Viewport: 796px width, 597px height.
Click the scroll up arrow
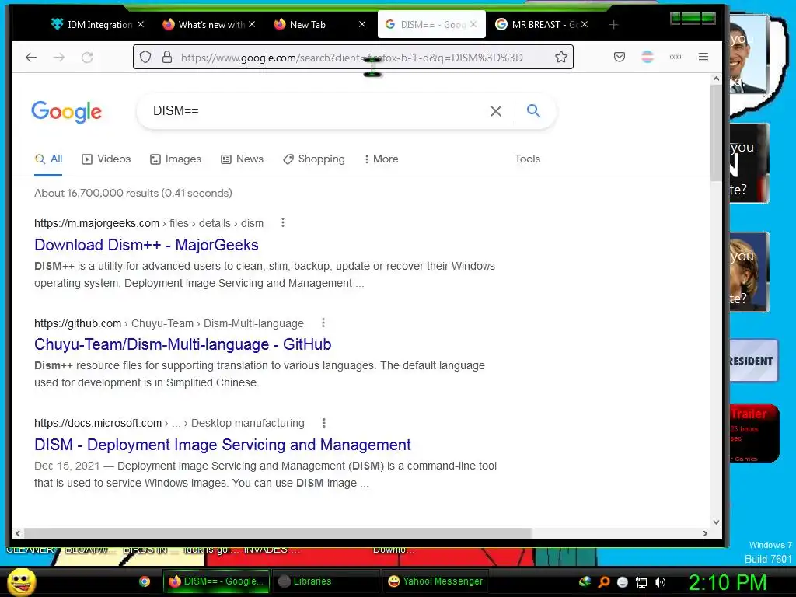tap(716, 79)
